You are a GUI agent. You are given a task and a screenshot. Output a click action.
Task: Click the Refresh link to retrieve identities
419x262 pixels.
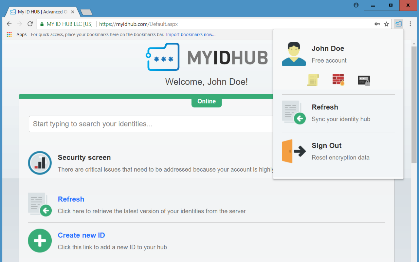pyautogui.click(x=71, y=199)
